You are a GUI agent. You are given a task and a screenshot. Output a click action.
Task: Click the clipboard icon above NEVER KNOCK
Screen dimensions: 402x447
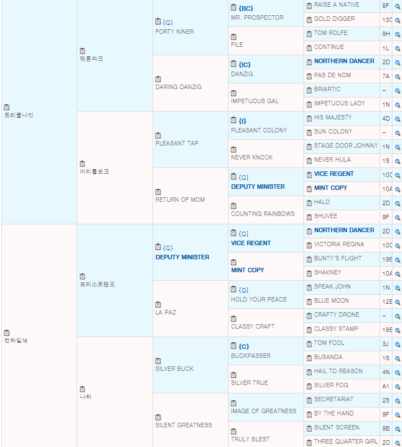[x=234, y=149]
